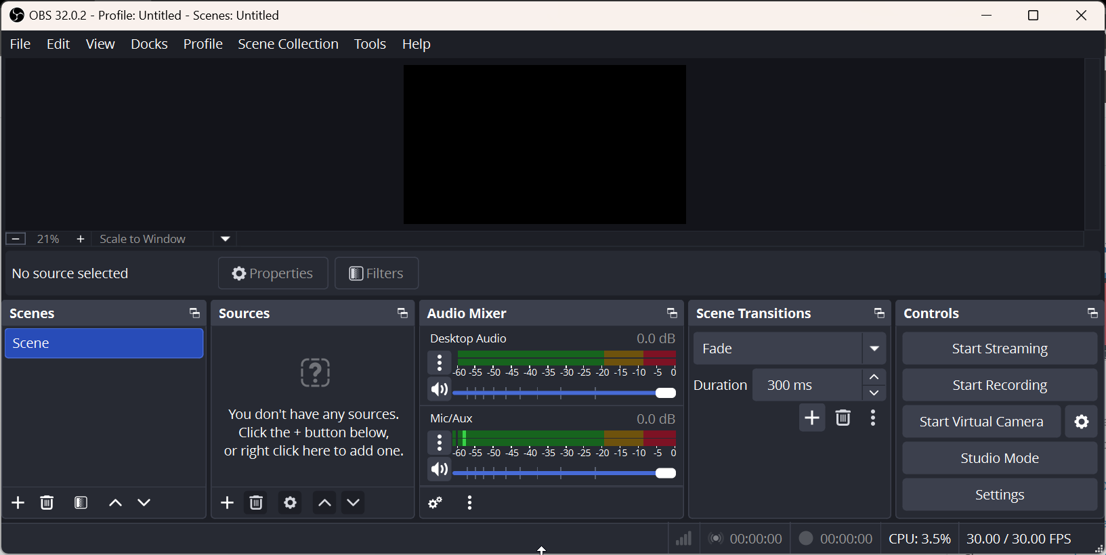The image size is (1106, 555).
Task: Toggle Studio Mode
Action: (x=999, y=458)
